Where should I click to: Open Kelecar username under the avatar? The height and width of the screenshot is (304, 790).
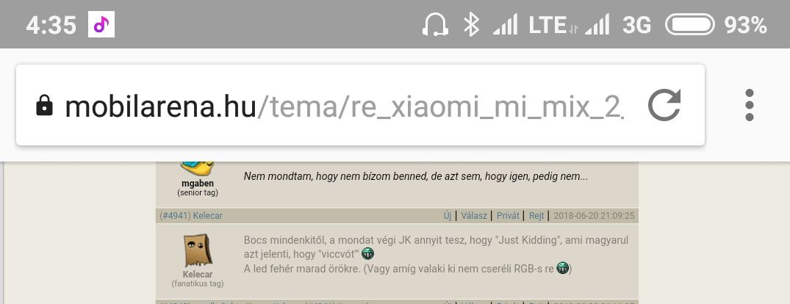[x=198, y=275]
